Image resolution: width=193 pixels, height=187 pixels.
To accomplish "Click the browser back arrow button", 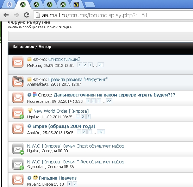I will point(6,15).
